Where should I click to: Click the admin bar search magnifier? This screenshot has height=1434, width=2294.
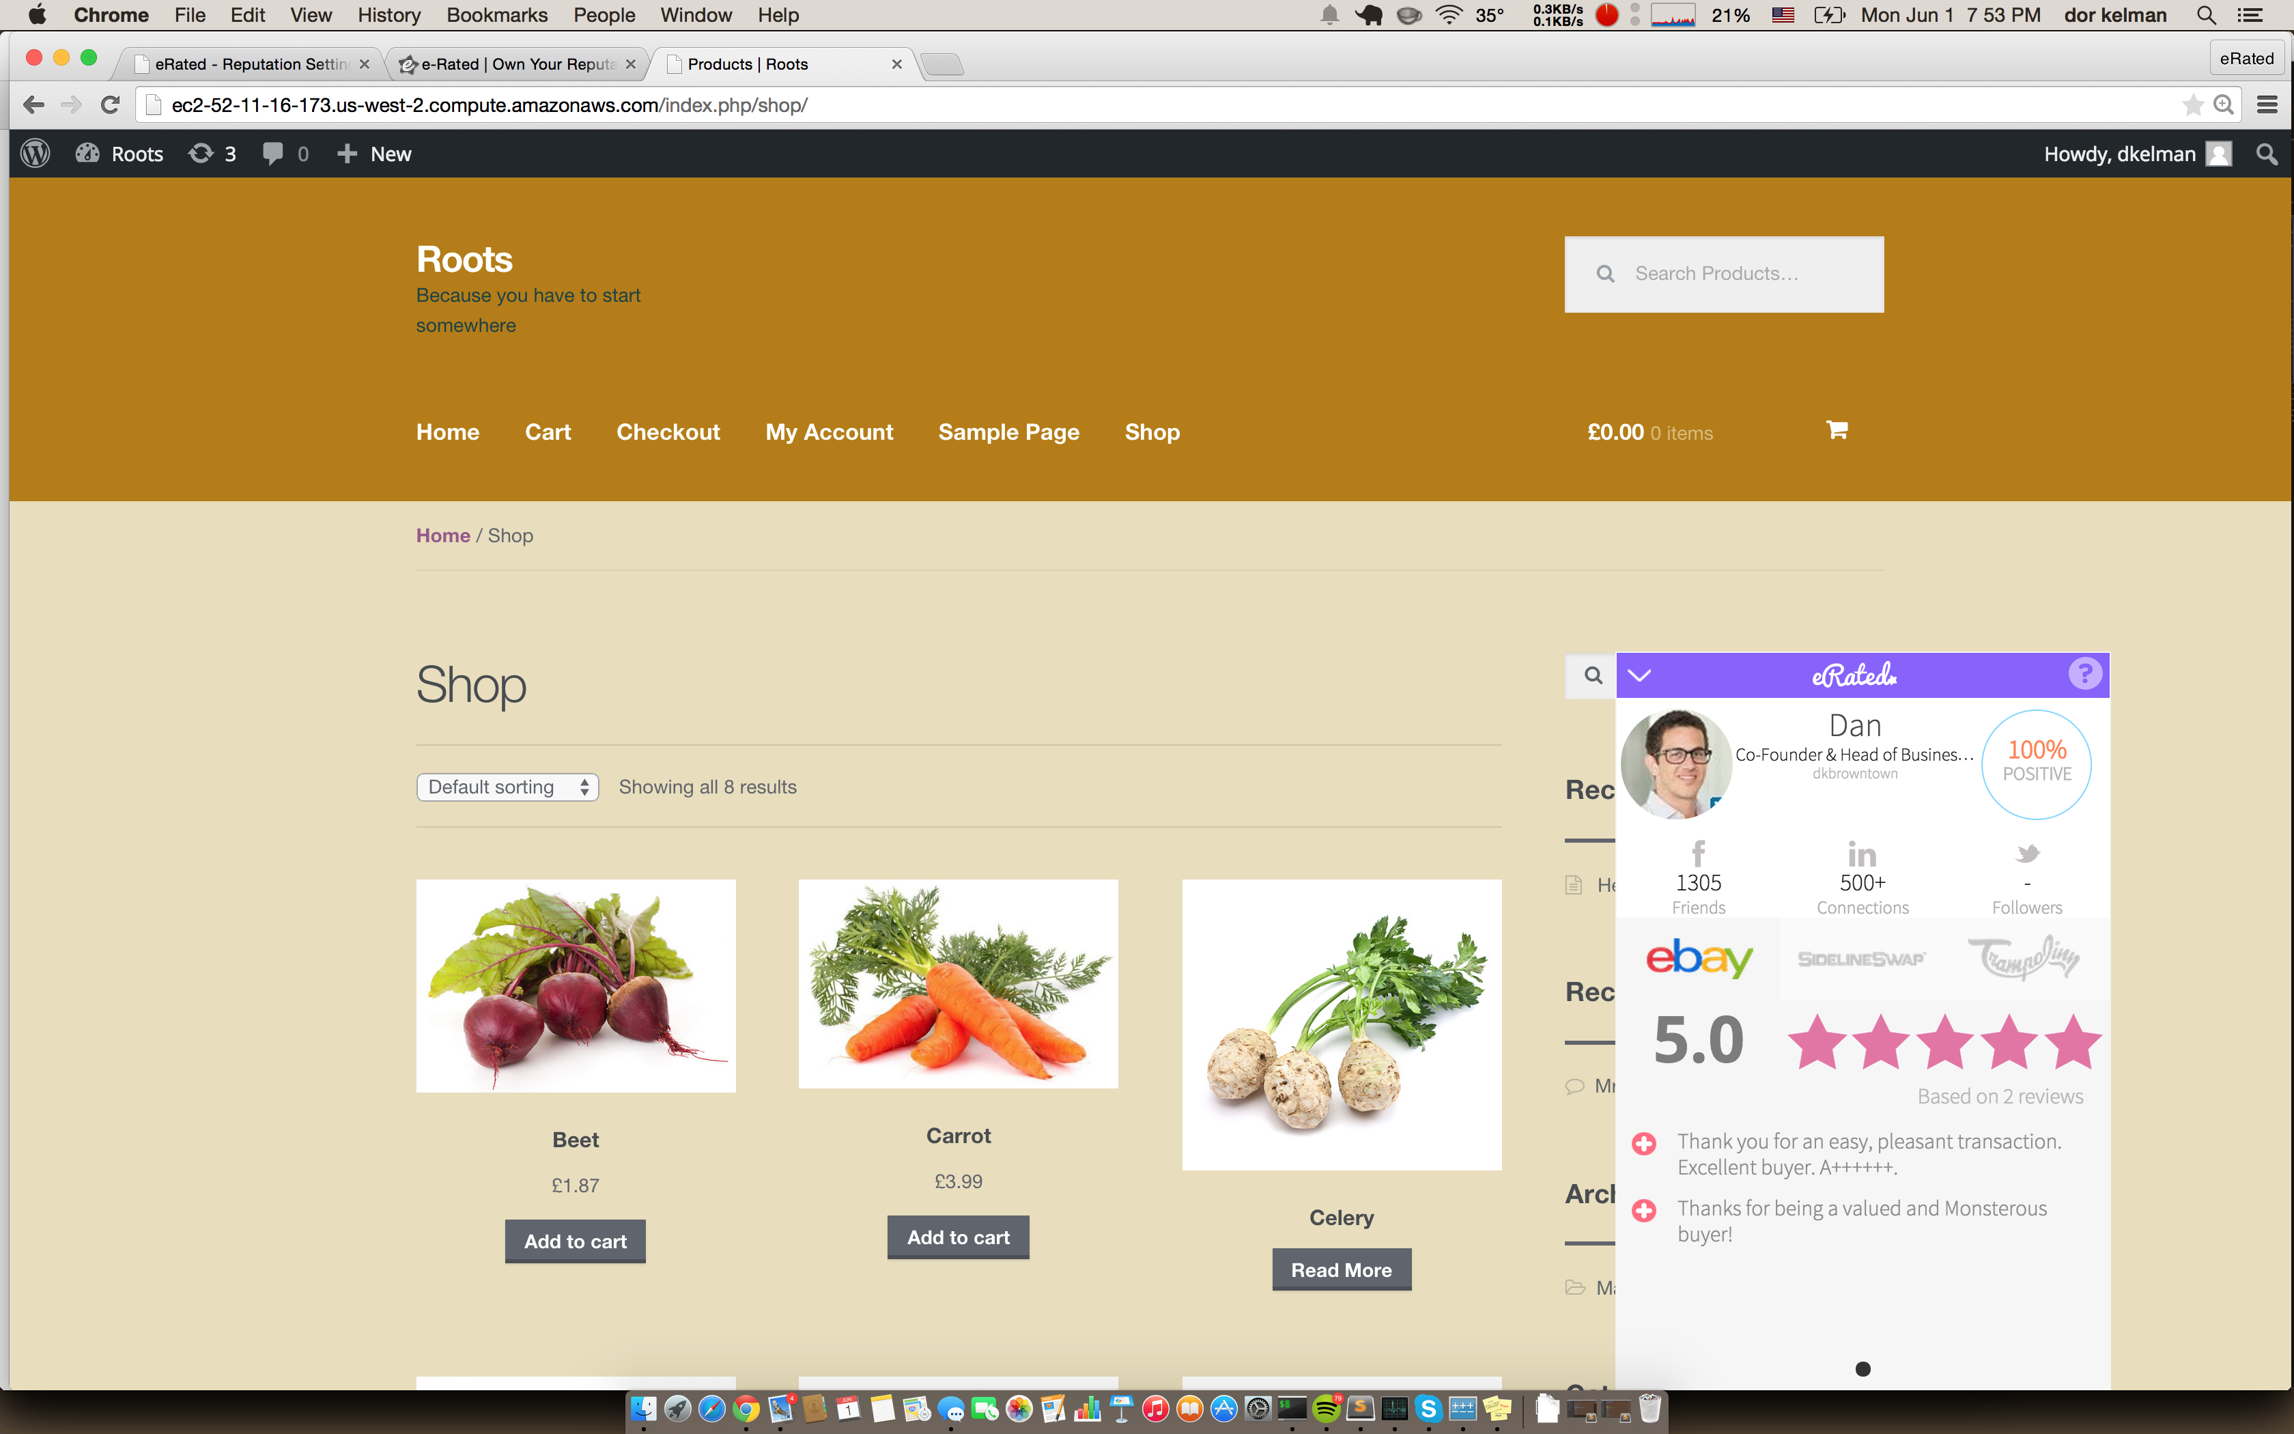click(x=2267, y=154)
